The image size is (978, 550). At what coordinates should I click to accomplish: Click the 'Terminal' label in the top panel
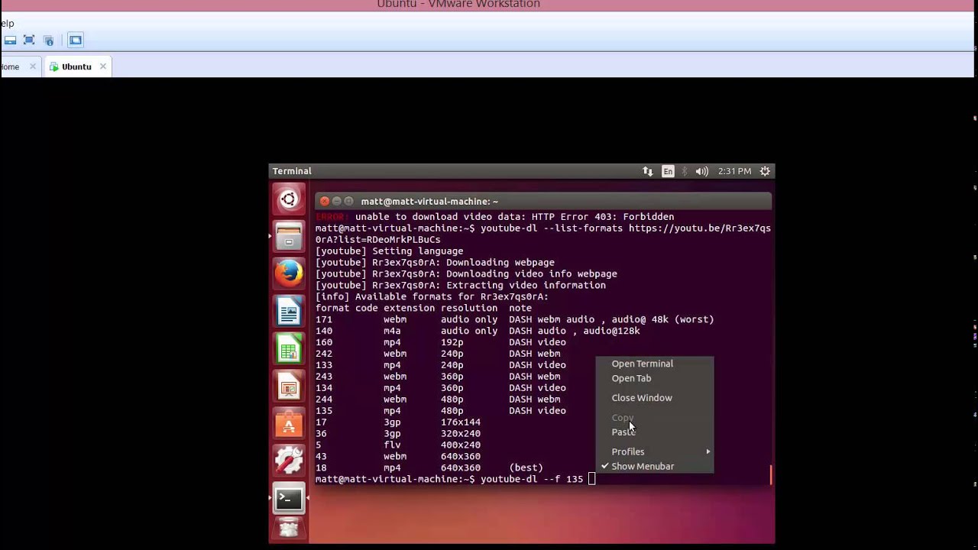tap(292, 171)
